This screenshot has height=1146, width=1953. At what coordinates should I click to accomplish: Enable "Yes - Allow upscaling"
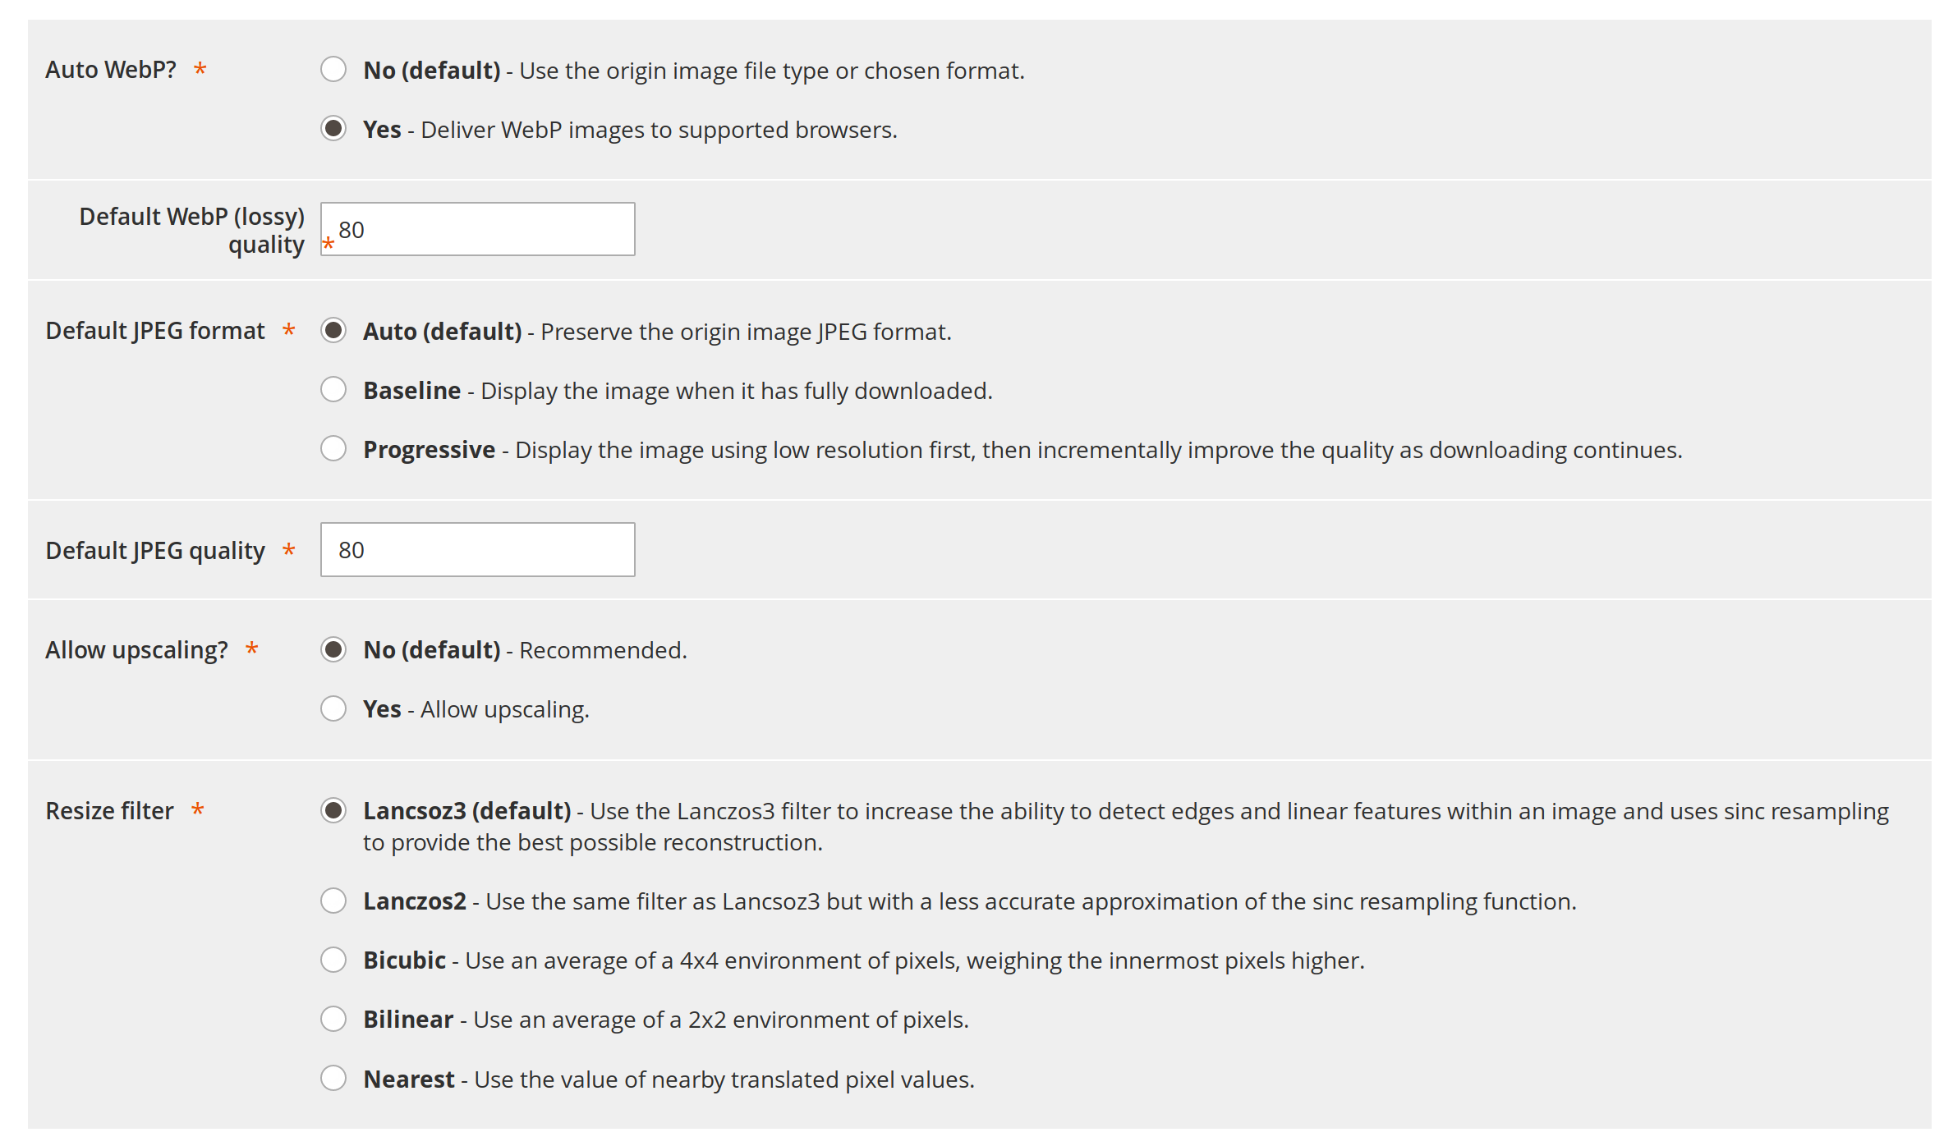tap(333, 708)
